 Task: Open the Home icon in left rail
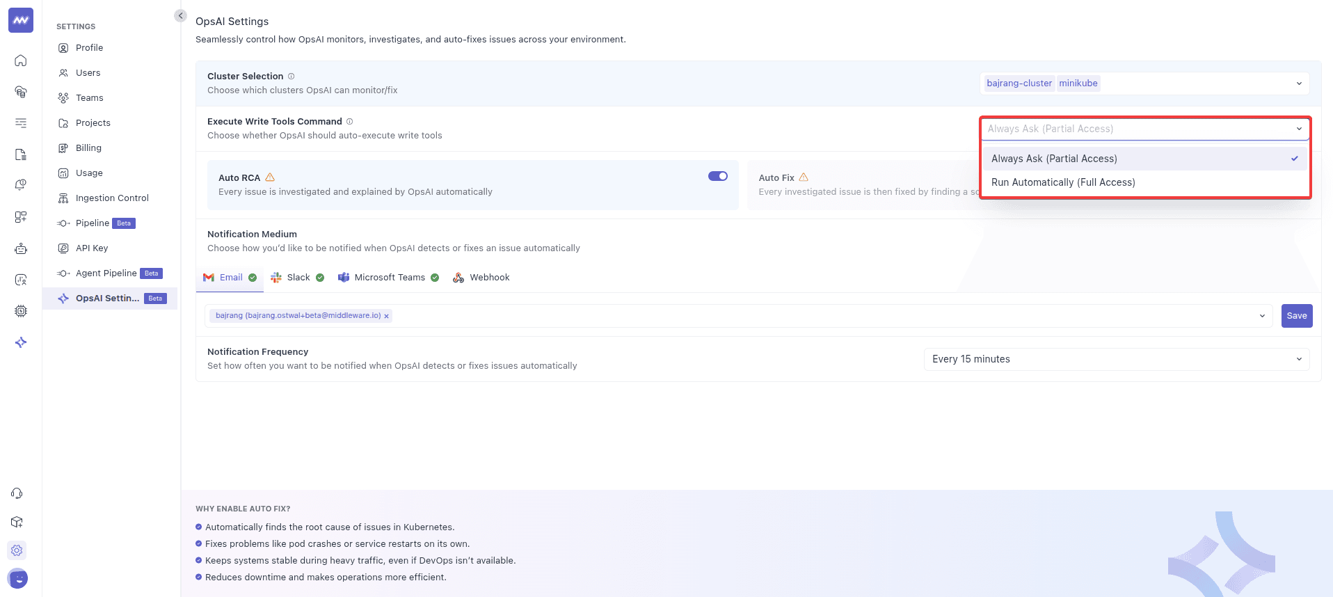[x=21, y=61]
